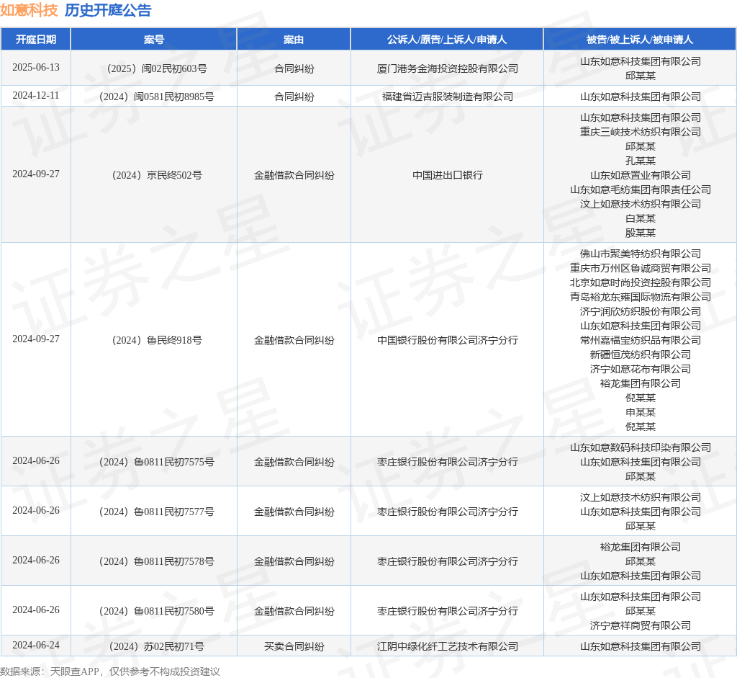Screen dimensions: 737x678
Task: Click defendant 新疆恒茂纺织有限公司
Action: click(x=640, y=354)
